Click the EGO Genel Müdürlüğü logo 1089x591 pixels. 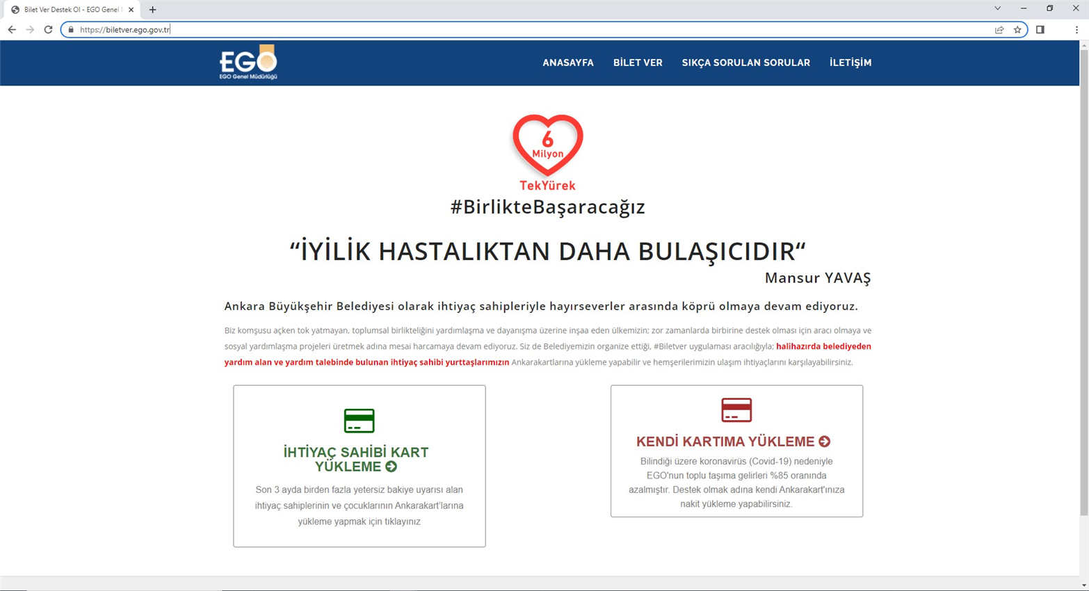tap(248, 63)
